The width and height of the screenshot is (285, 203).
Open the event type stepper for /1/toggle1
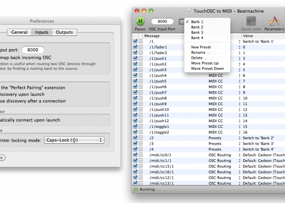click(x=239, y=127)
